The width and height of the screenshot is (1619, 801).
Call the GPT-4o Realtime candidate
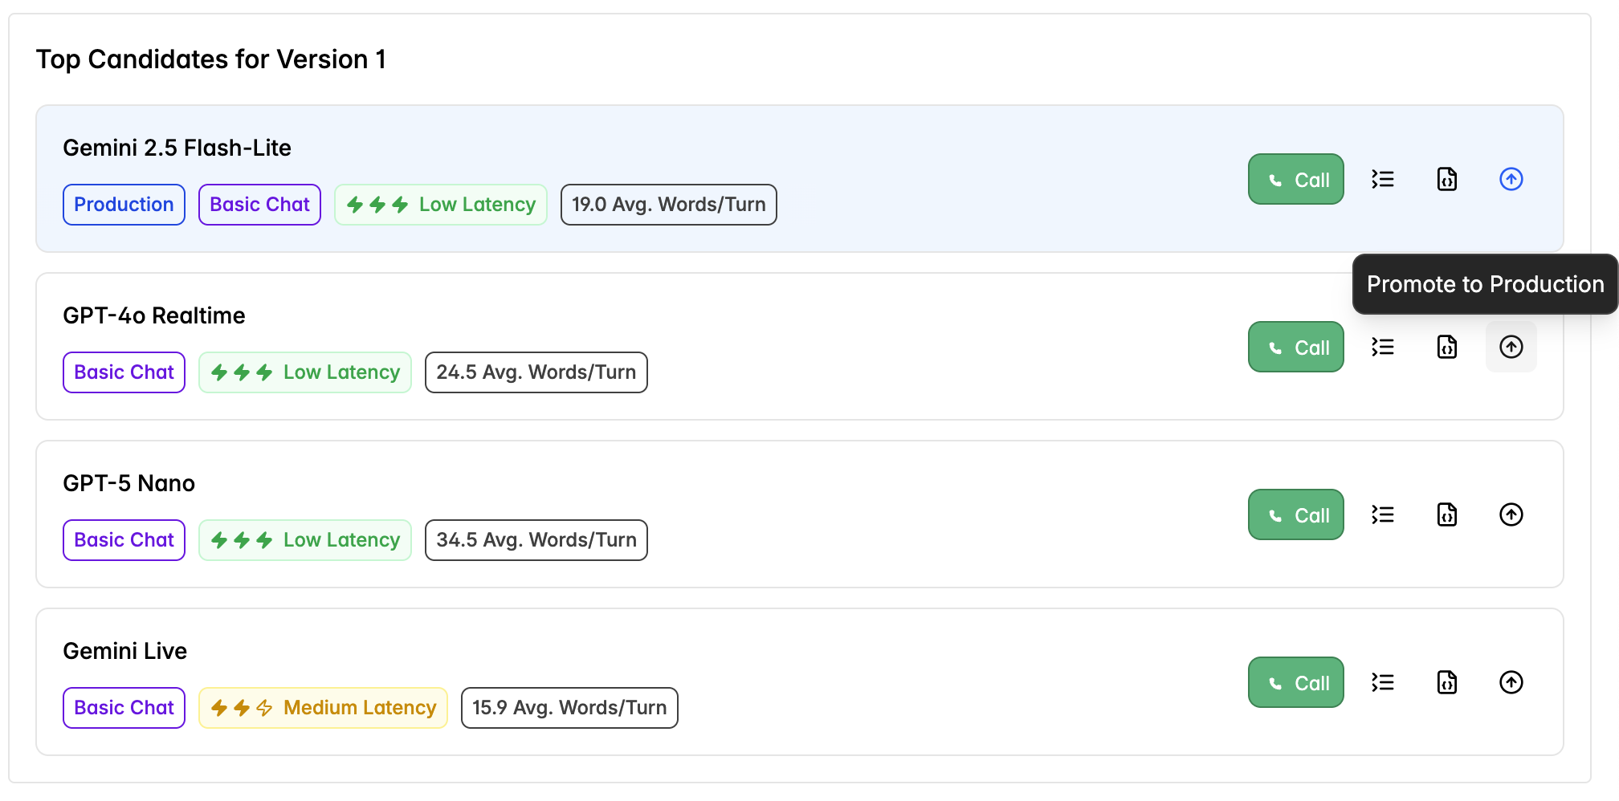pos(1295,347)
